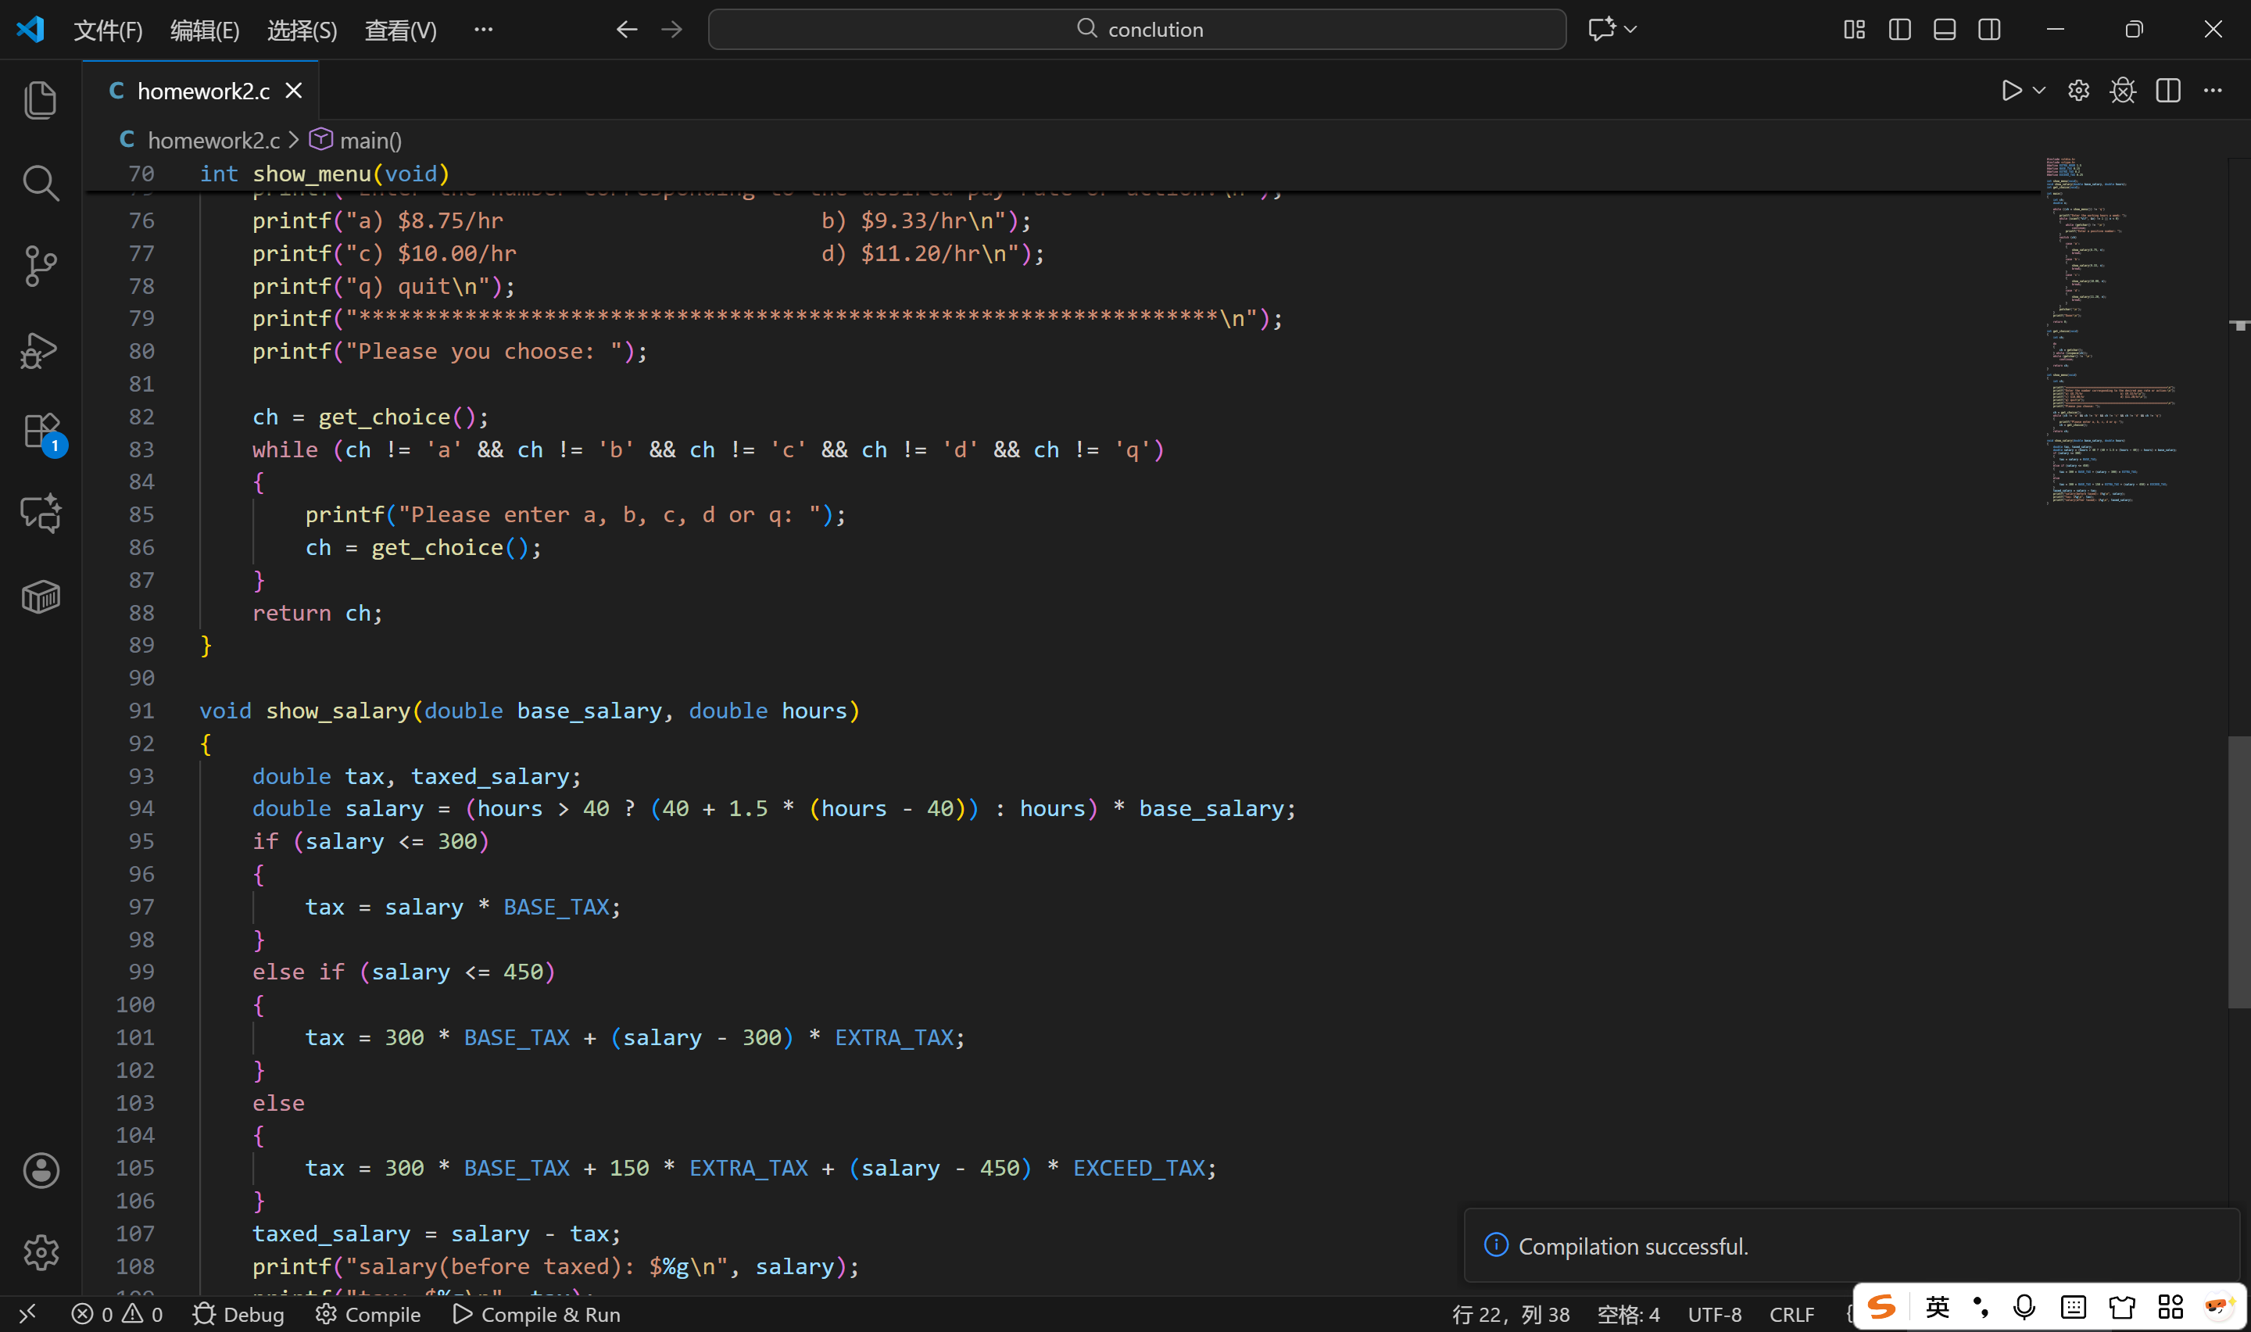Open Run and Debug view

pos(41,349)
